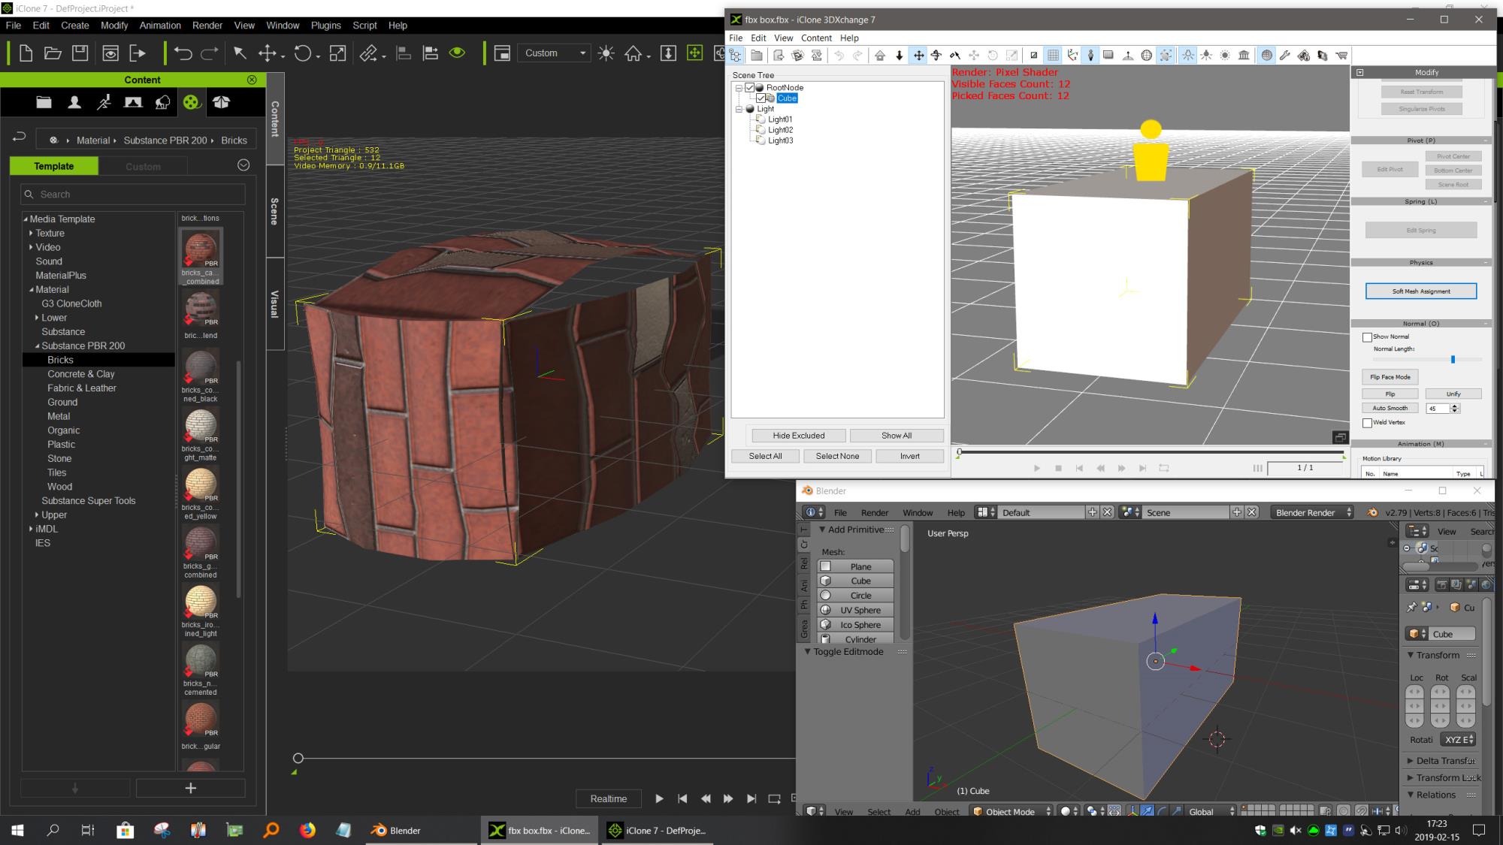Click the Search field in Content panel
Image resolution: width=1503 pixels, height=845 pixels.
point(133,194)
